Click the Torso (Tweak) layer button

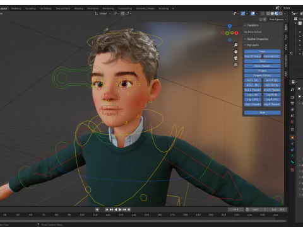(263, 66)
